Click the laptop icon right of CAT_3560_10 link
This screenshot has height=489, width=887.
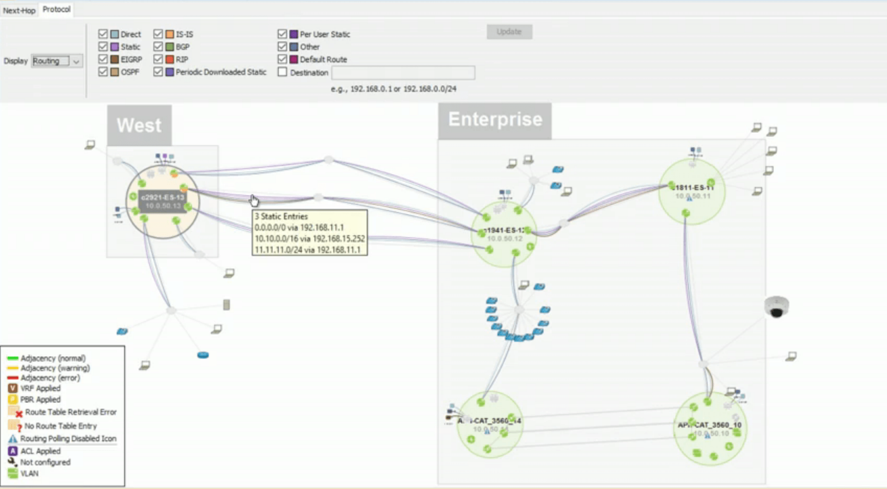(x=791, y=356)
